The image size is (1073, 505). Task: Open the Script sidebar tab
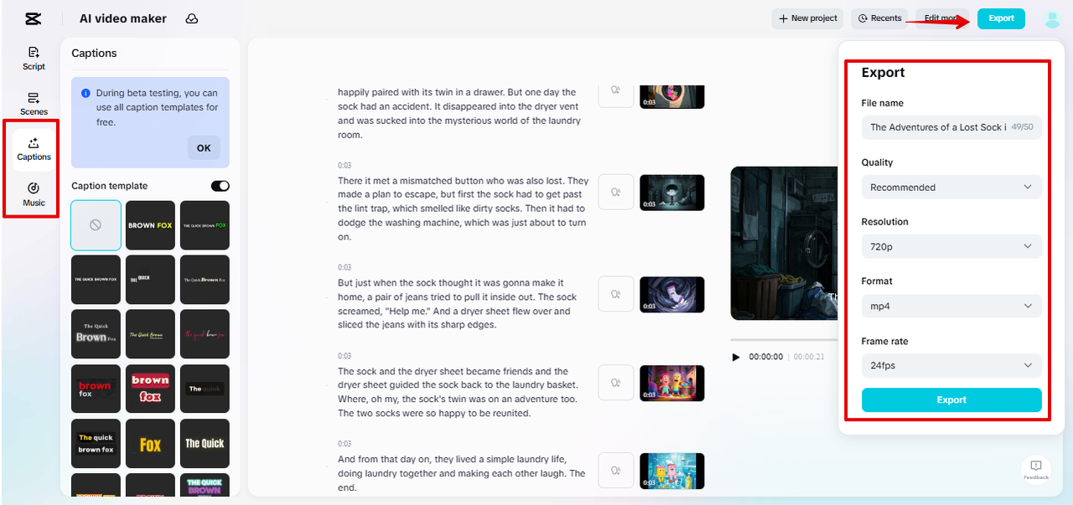point(34,58)
